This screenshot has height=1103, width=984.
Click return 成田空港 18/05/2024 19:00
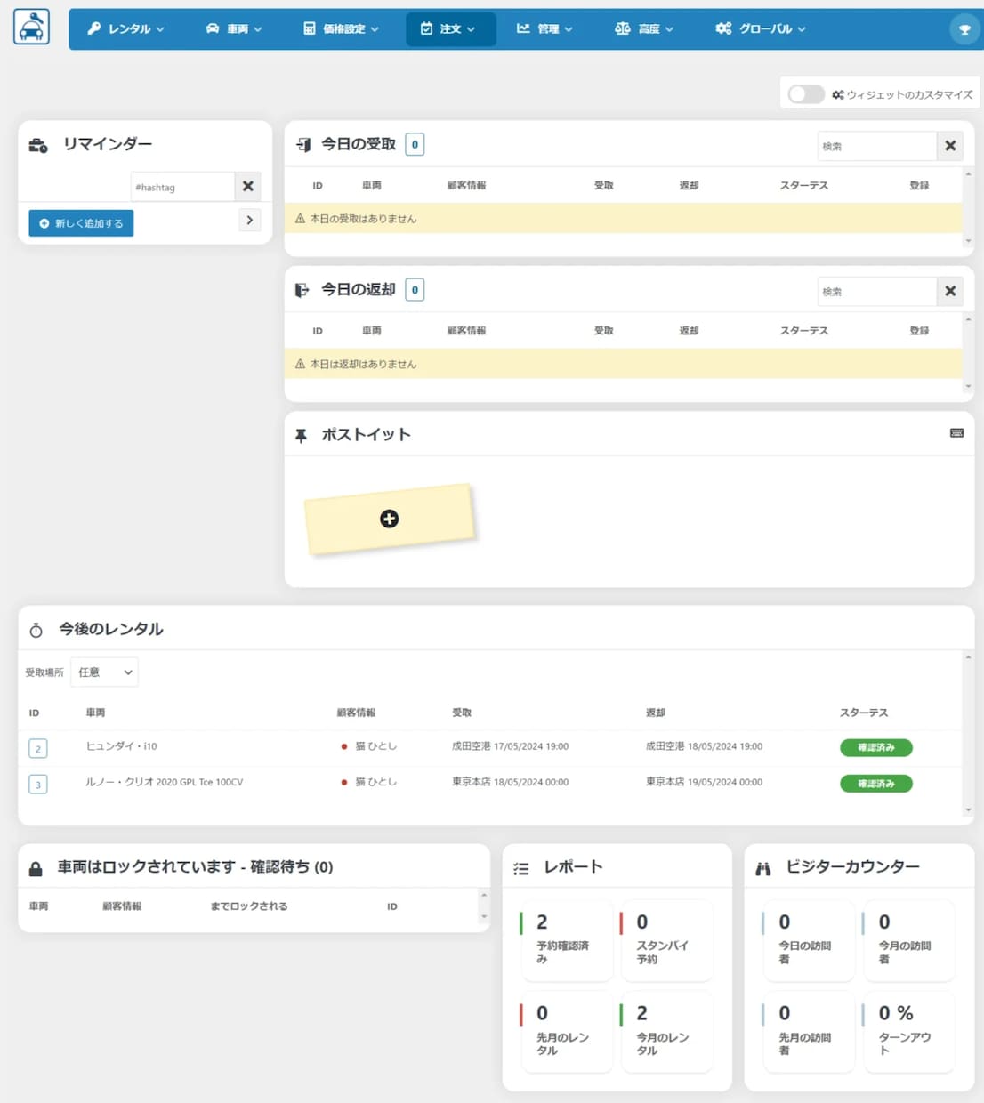(704, 746)
